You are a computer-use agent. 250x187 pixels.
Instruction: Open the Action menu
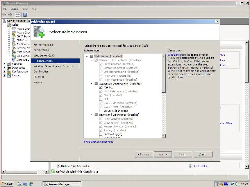coord(14,9)
